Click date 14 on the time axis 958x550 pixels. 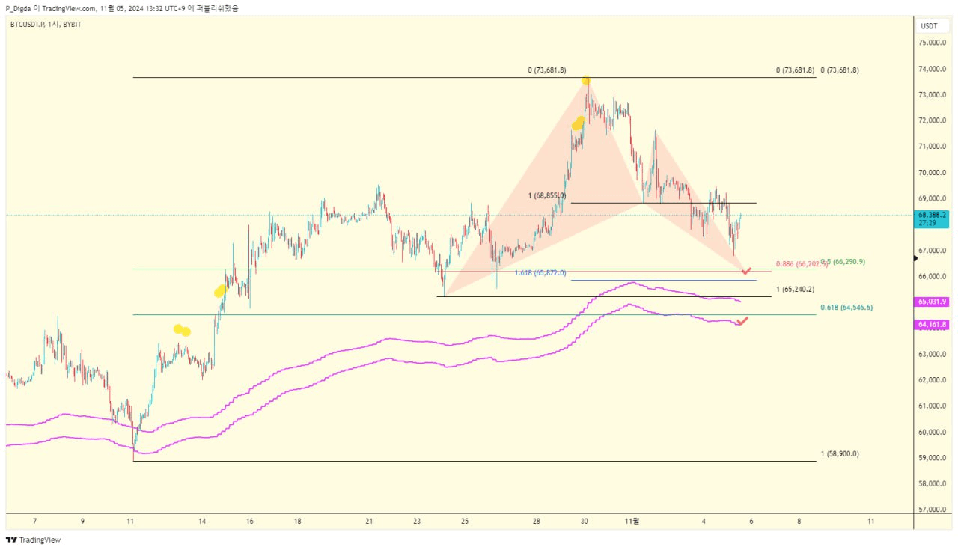tap(202, 520)
